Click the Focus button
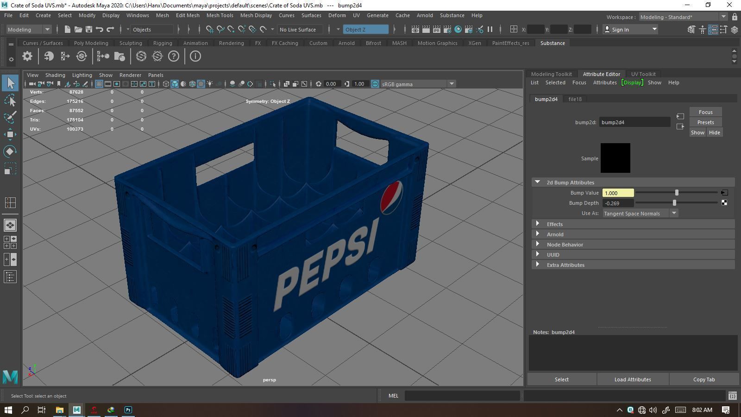741x417 pixels. click(x=705, y=112)
